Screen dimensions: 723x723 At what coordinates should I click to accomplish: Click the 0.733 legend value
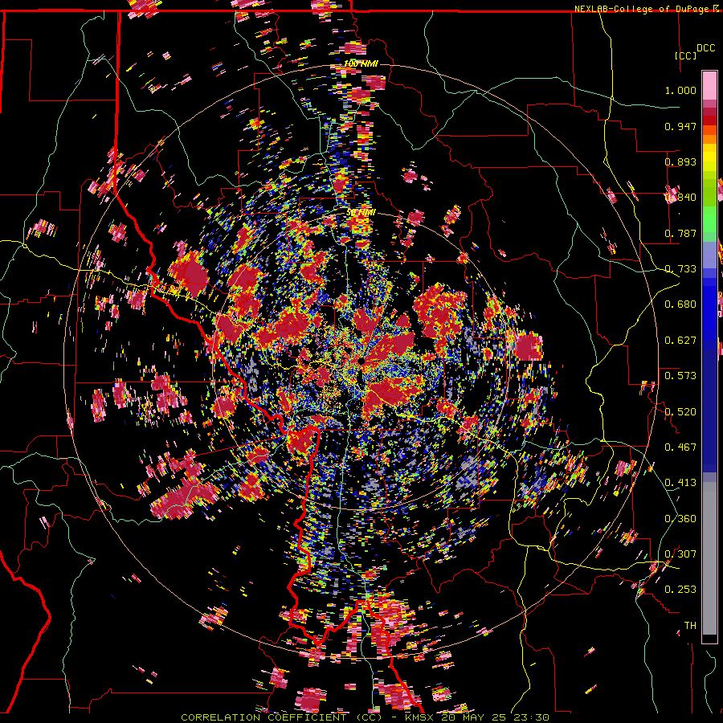[x=680, y=269]
